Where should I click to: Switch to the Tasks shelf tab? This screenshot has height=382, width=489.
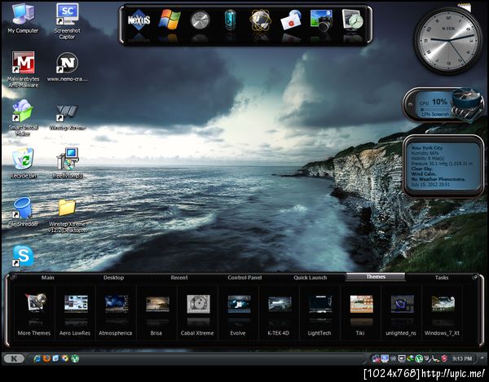(x=442, y=277)
